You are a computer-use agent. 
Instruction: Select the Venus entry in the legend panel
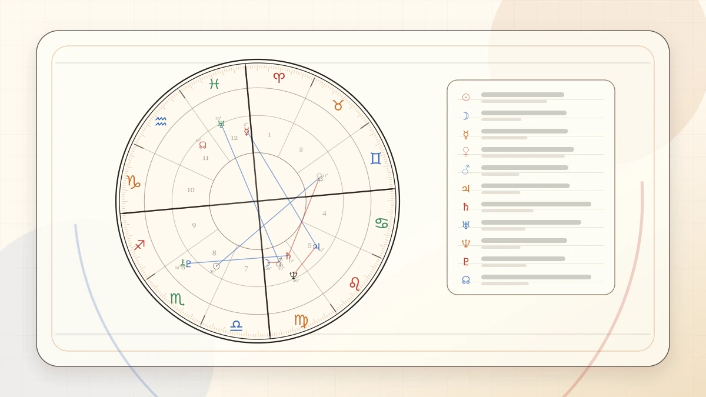click(x=531, y=152)
